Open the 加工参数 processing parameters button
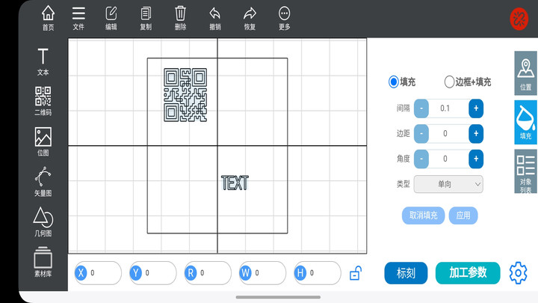Image resolution: width=538 pixels, height=303 pixels. pyautogui.click(x=468, y=273)
